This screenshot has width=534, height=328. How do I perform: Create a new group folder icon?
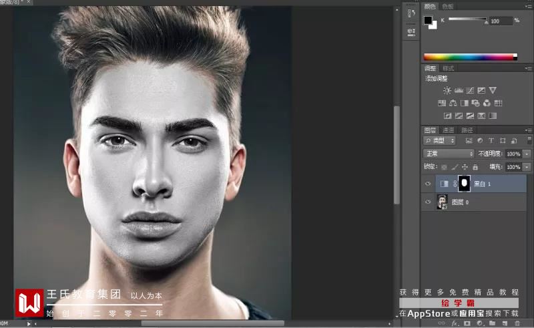point(492,323)
